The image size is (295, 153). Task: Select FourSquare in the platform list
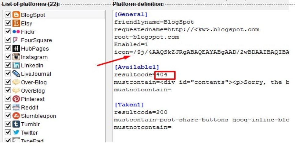pos(36,40)
